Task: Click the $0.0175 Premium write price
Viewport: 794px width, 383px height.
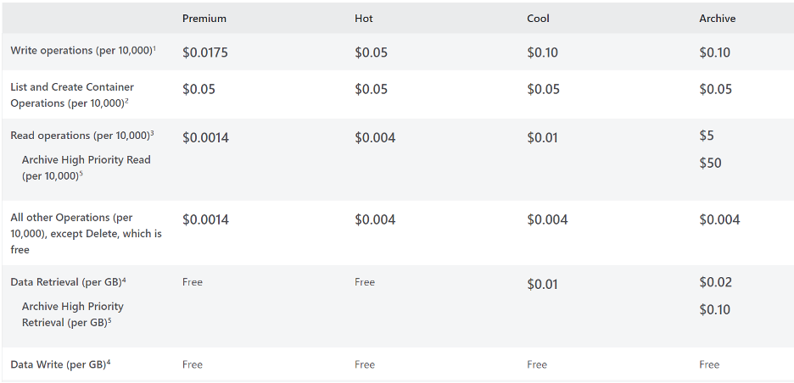Action: (204, 53)
